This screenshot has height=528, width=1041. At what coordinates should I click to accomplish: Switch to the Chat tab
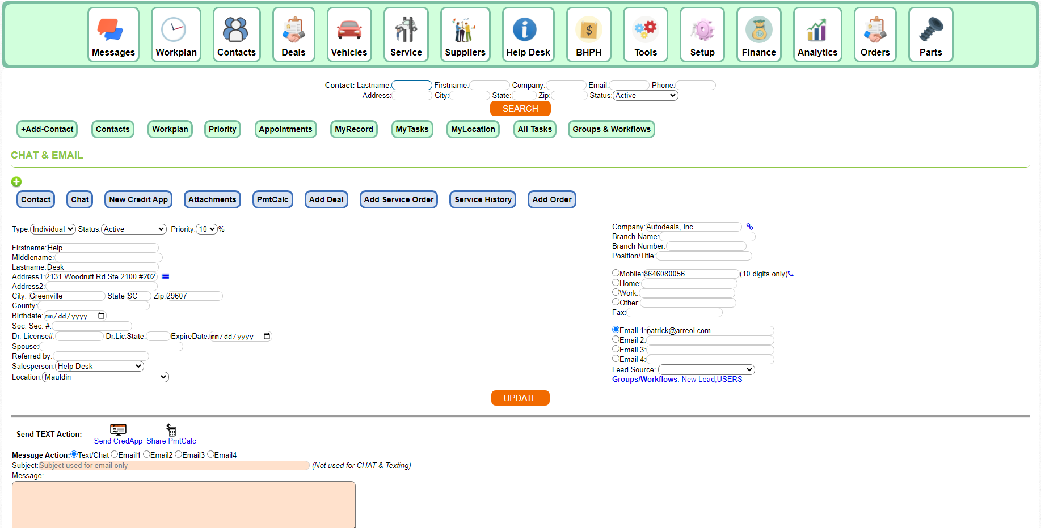coord(79,199)
